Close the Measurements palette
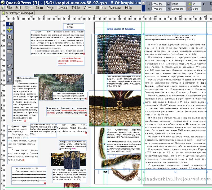 pyautogui.click(x=143, y=3)
